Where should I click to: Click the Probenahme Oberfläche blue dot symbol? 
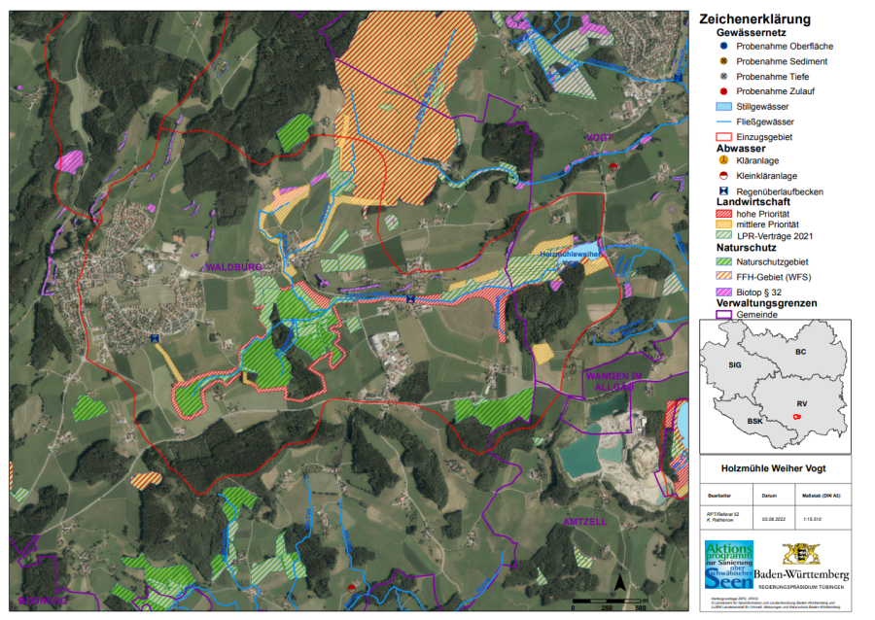tap(723, 46)
